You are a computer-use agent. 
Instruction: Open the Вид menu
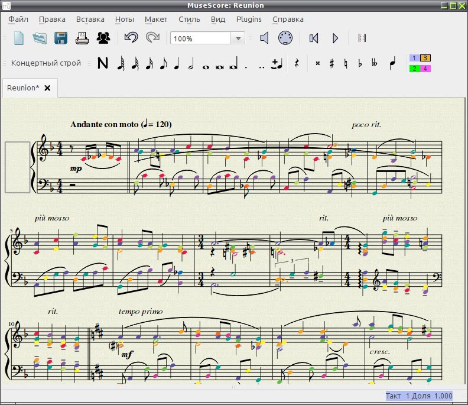[x=218, y=20]
